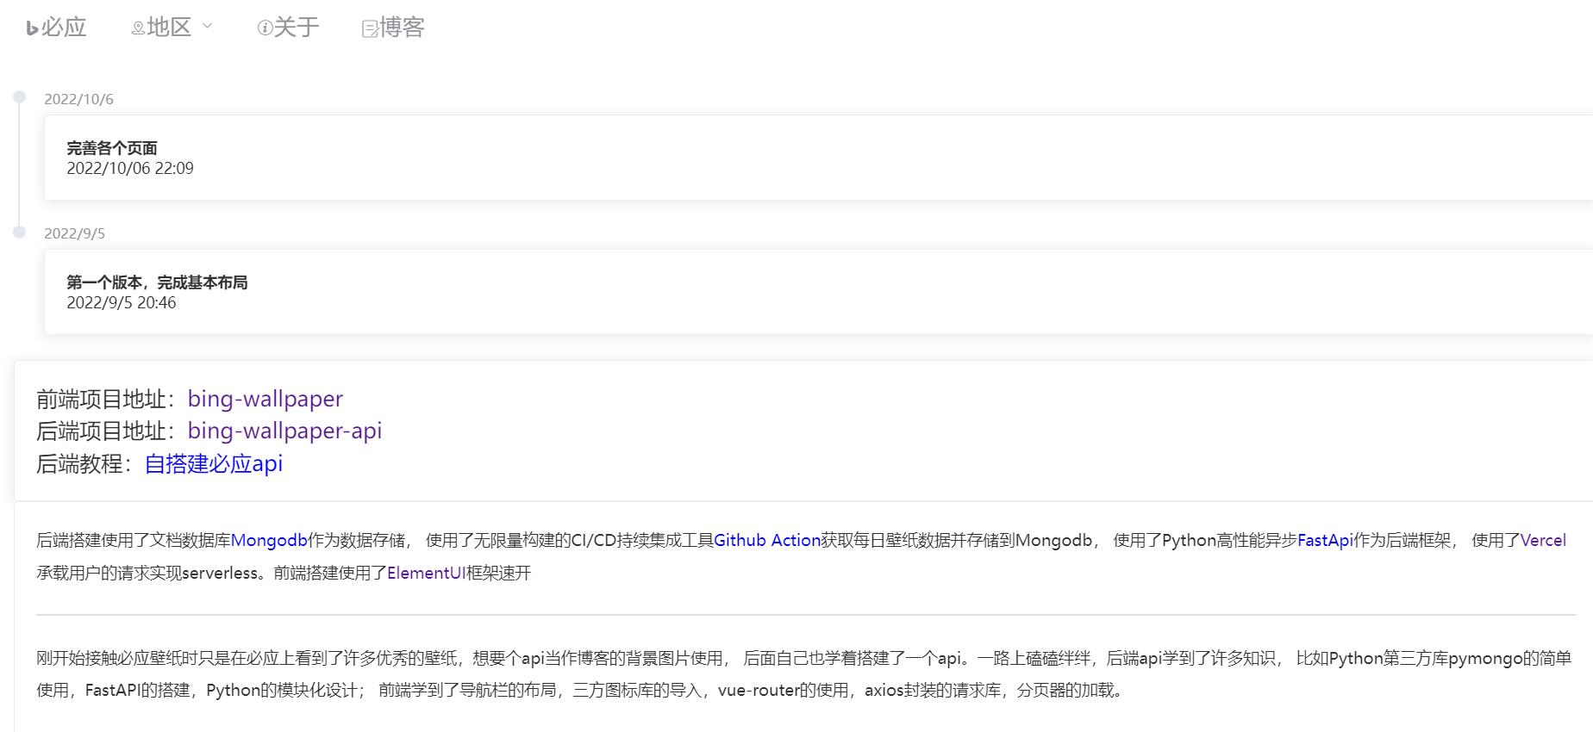Click the location pin icon beside 地区
1593x732 pixels.
tap(137, 28)
